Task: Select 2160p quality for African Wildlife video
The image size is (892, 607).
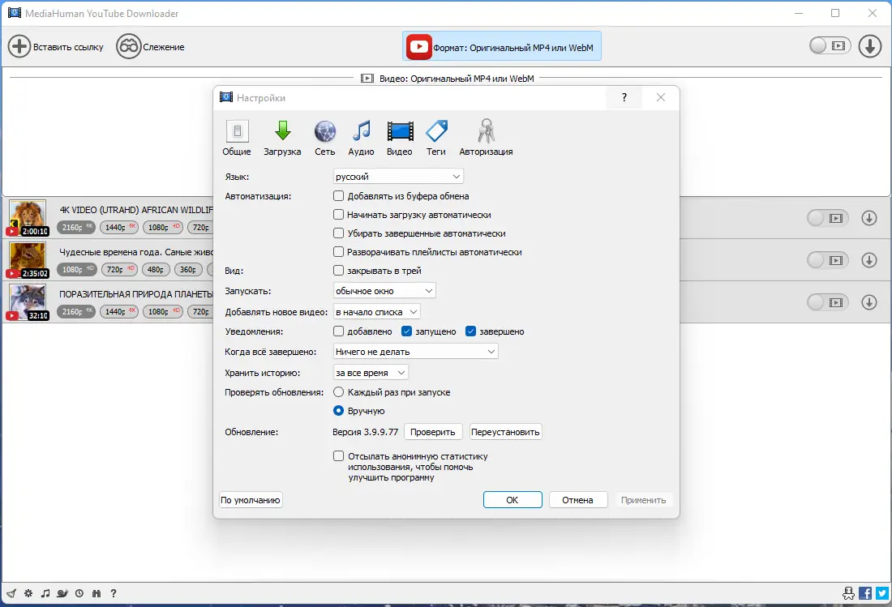Action: [x=76, y=228]
